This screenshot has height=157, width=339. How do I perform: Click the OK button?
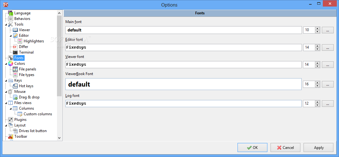(x=252, y=147)
